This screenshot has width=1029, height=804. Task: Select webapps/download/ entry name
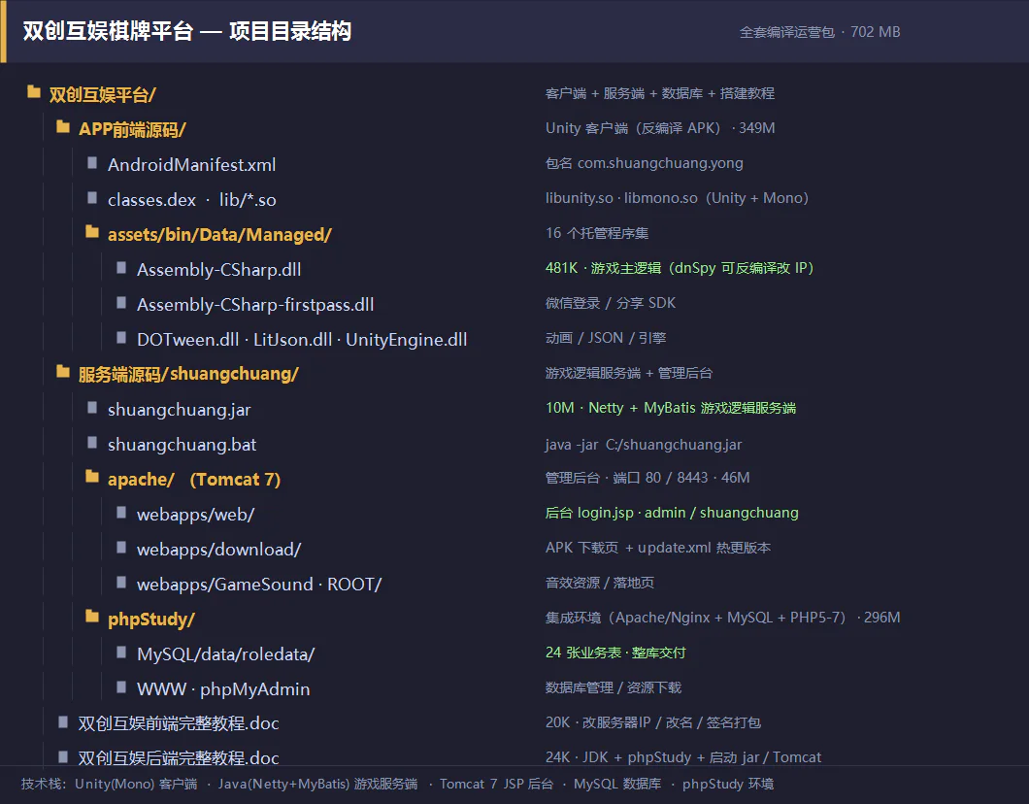click(x=219, y=550)
